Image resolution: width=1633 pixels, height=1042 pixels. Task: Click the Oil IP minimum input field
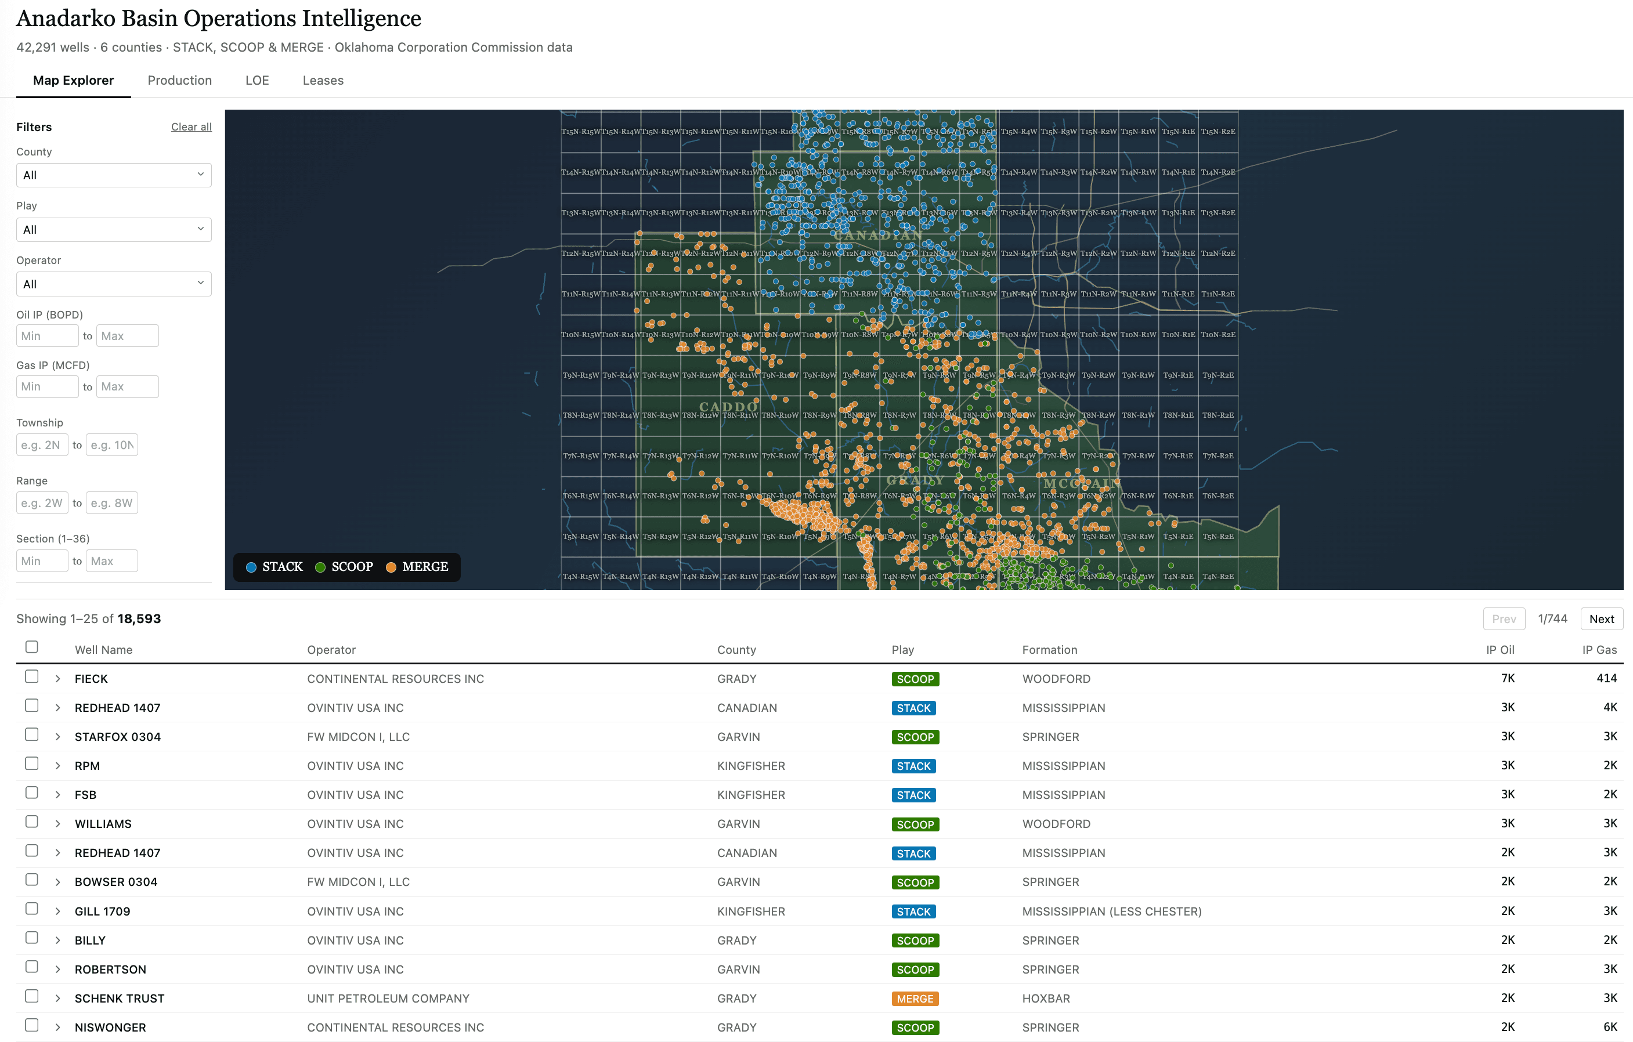47,335
